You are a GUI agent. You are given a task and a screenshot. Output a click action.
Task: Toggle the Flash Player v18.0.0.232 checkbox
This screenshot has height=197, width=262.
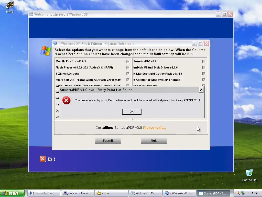[128, 67]
